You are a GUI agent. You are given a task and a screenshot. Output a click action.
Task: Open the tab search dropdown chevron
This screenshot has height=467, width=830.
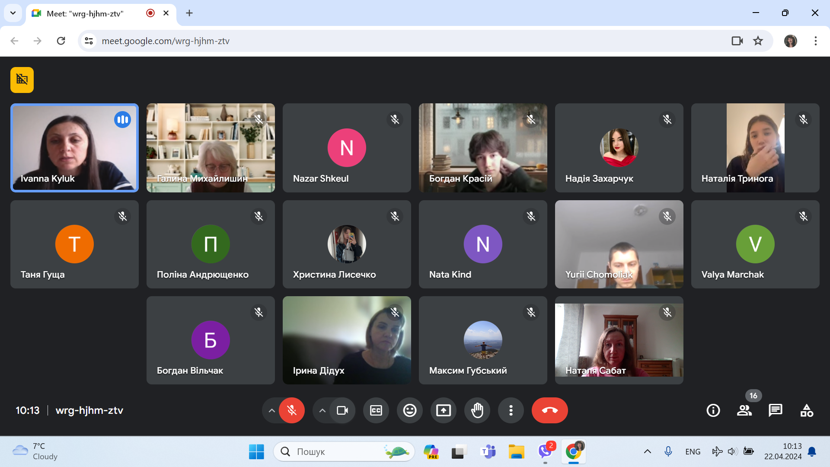click(13, 13)
